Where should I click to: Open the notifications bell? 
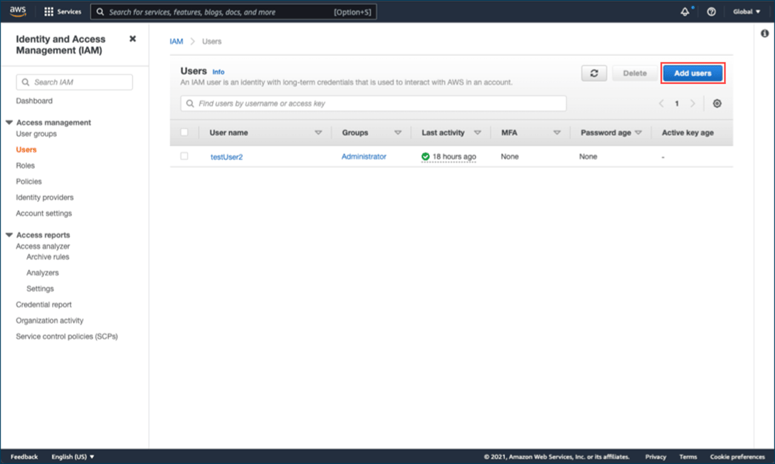685,12
